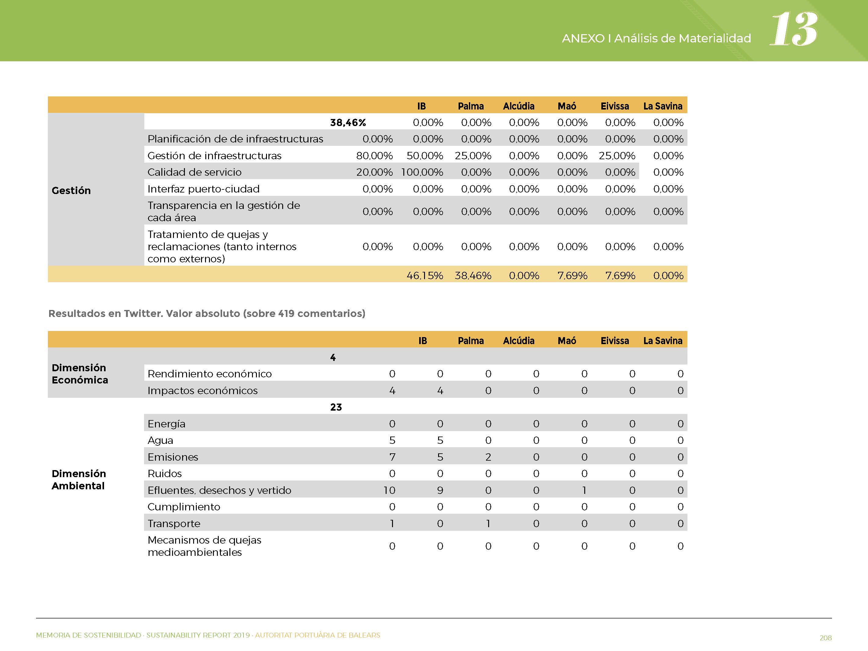
Task: Click the La Savina header in the Gestión table
Action: point(663,106)
